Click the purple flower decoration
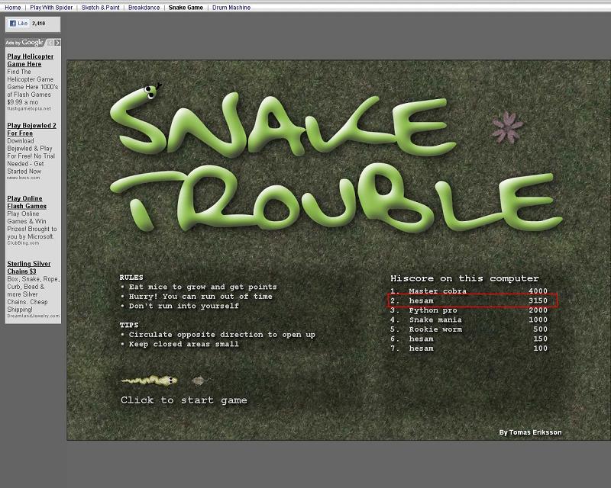The width and height of the screenshot is (611, 488). point(507,127)
